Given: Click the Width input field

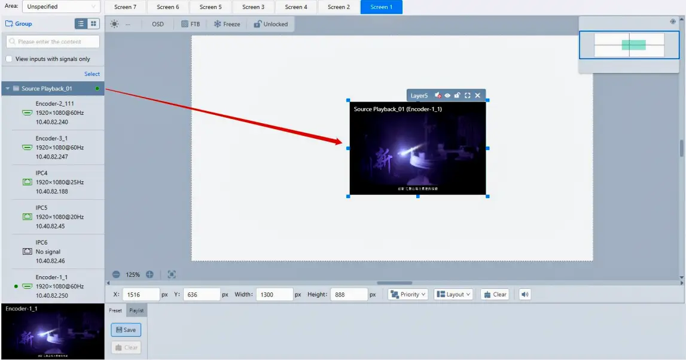Looking at the screenshot, I should 274,294.
